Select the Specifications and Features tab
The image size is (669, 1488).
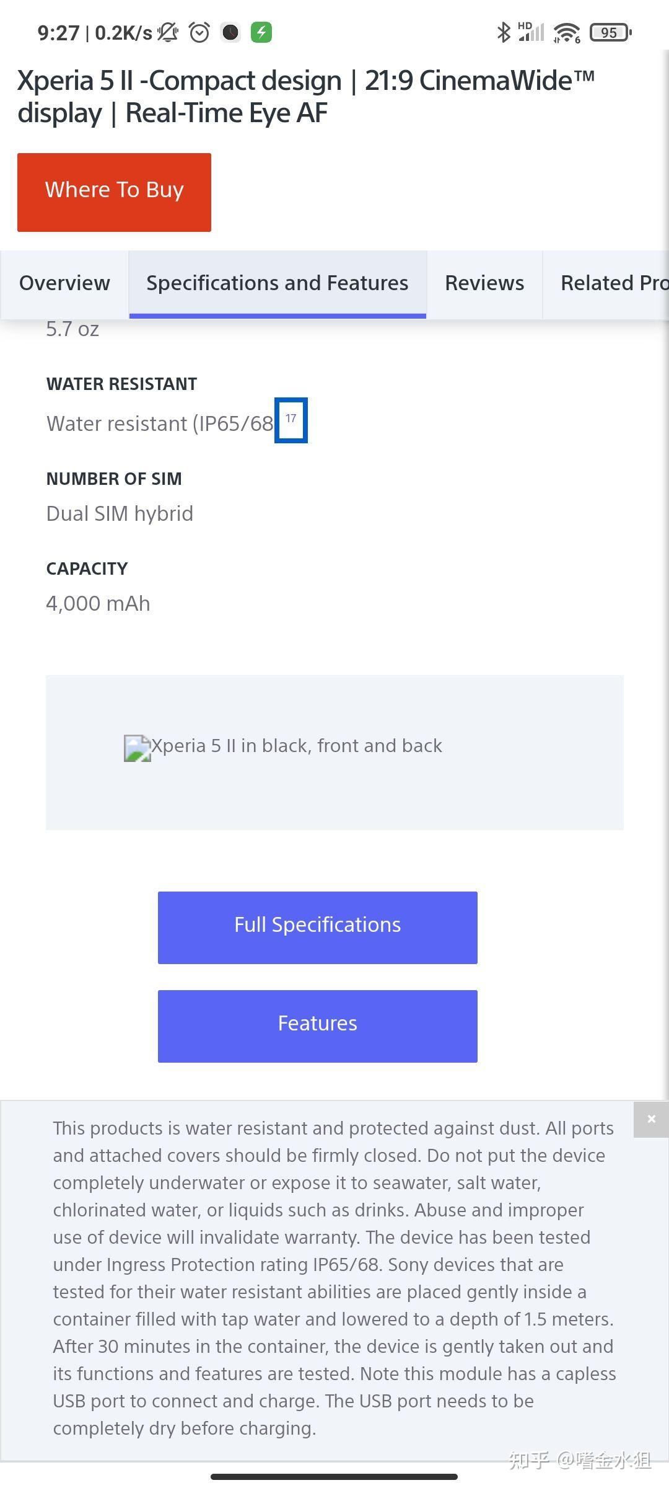[277, 283]
